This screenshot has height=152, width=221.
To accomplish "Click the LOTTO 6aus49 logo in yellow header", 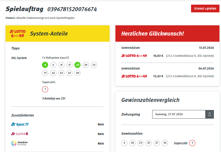I will point(18,34).
